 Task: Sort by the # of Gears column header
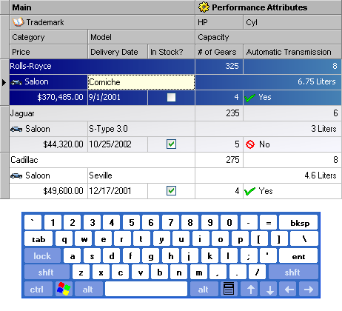coord(219,52)
